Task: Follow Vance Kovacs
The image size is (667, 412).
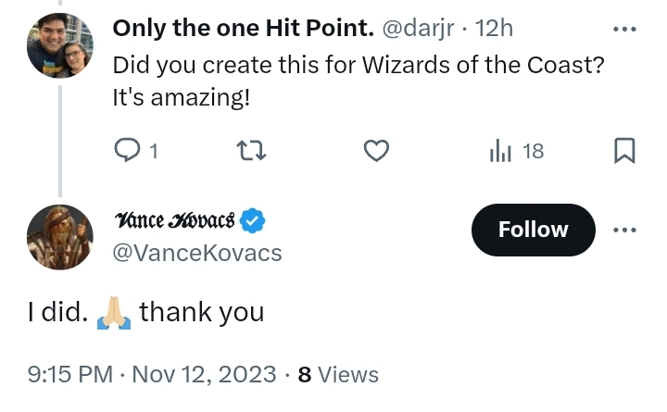Action: (533, 230)
